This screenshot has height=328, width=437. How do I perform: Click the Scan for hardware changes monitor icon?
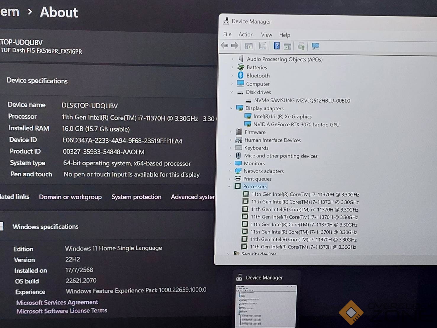click(315, 46)
